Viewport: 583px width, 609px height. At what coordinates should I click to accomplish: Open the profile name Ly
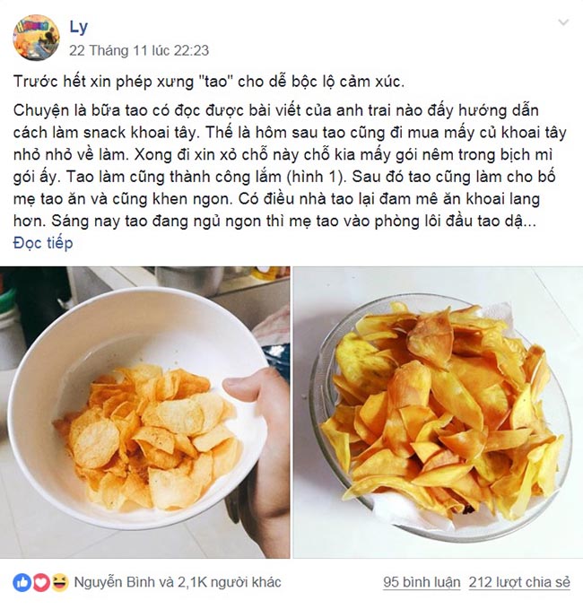[x=78, y=27]
